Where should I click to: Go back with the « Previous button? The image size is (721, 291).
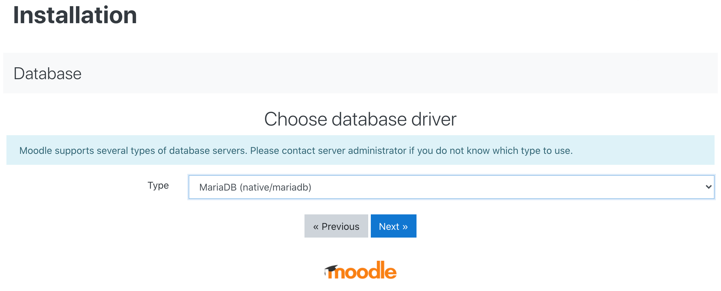(x=336, y=226)
